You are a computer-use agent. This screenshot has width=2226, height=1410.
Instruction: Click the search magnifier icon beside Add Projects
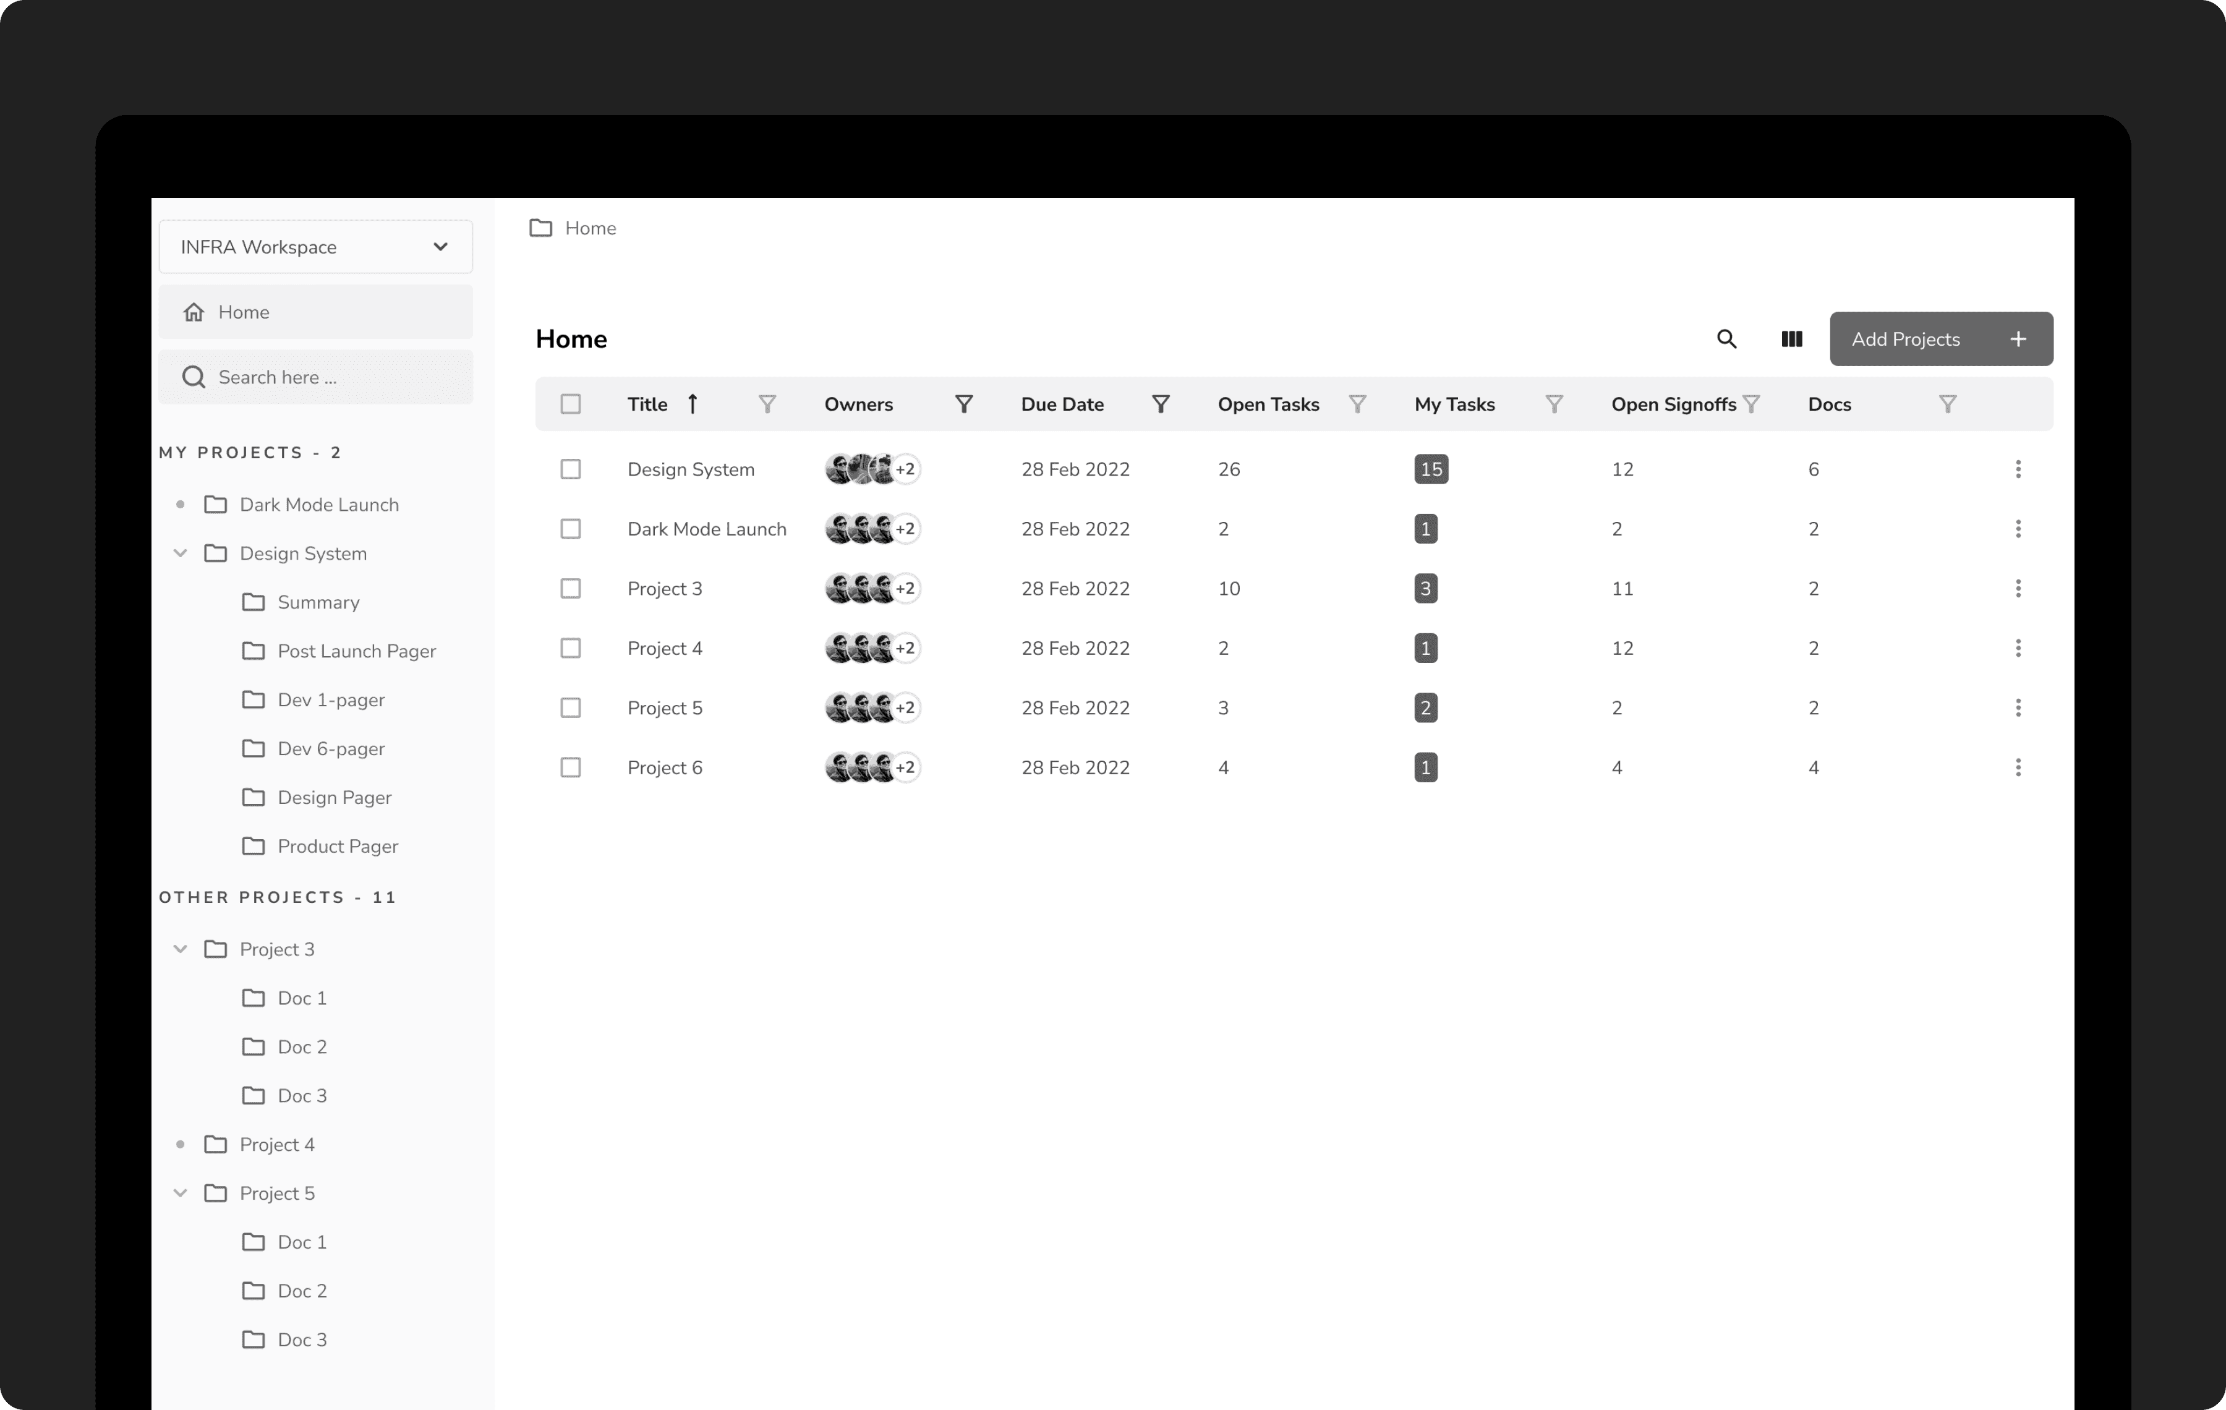pos(1726,340)
